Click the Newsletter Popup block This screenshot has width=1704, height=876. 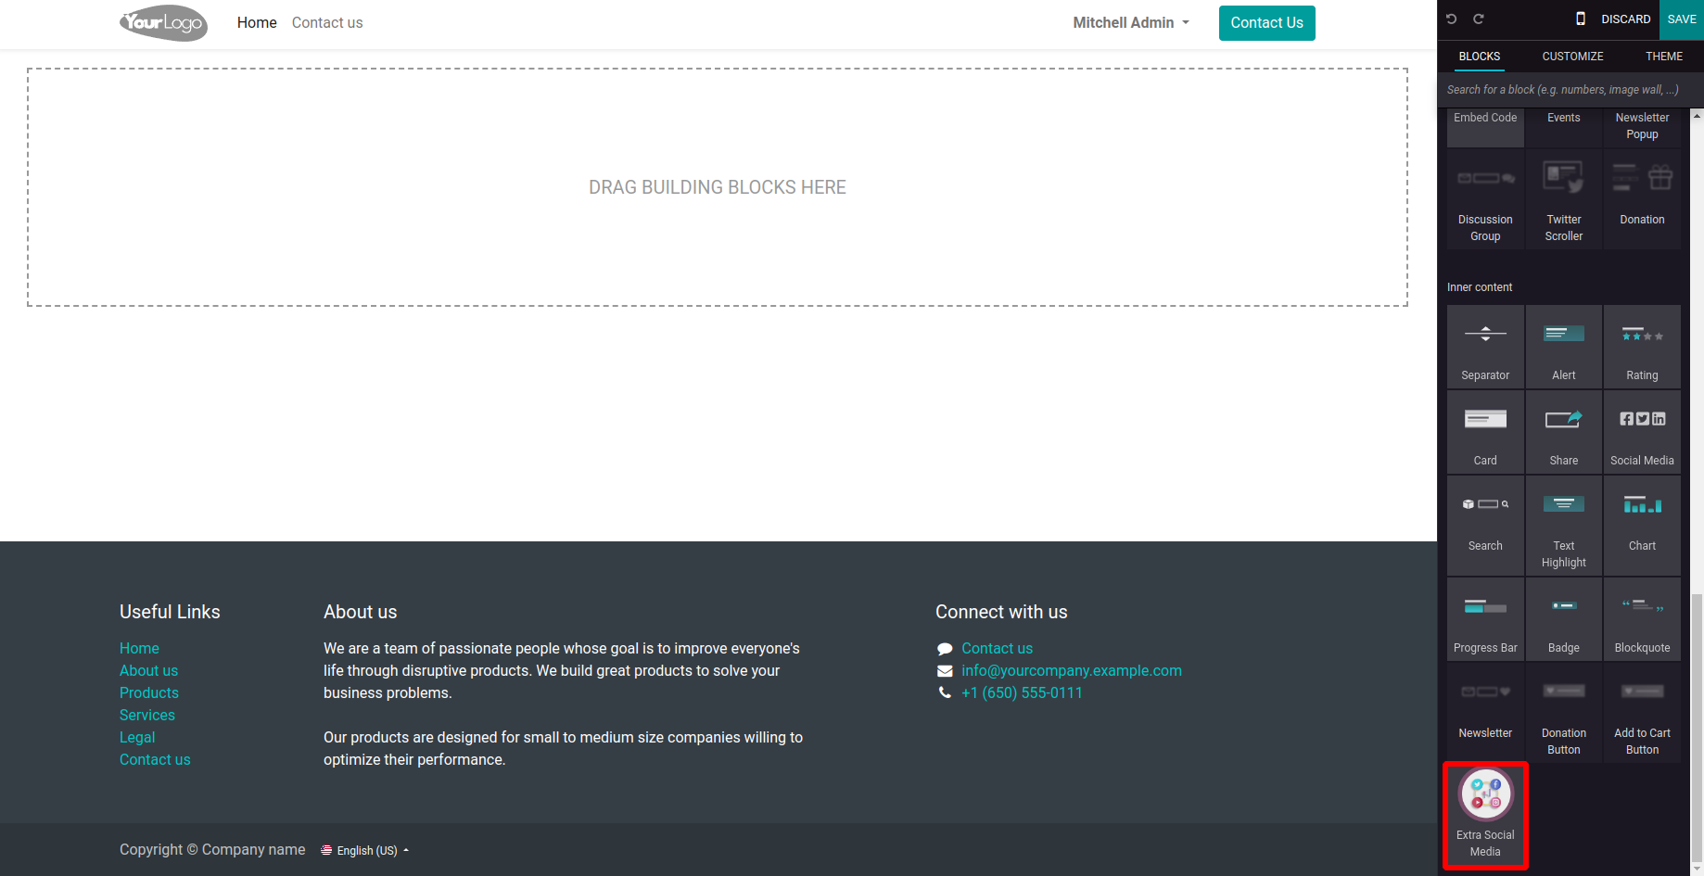pyautogui.click(x=1642, y=128)
